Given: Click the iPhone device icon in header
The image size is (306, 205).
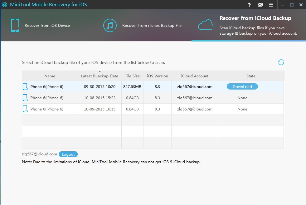Looking at the screenshot, I should coord(15,25).
